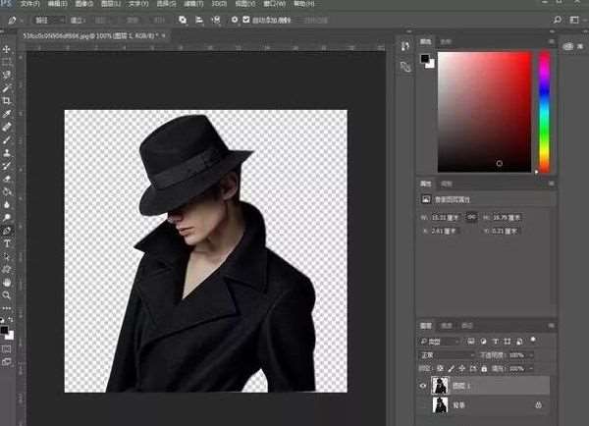This screenshot has width=589, height=426.
Task: Select the Eraser tool
Action: pyautogui.click(x=7, y=179)
